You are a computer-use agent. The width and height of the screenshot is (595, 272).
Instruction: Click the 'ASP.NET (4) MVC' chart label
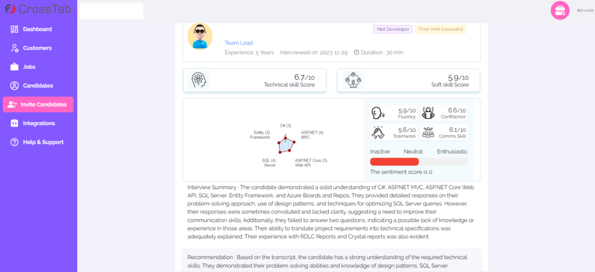[312, 135]
